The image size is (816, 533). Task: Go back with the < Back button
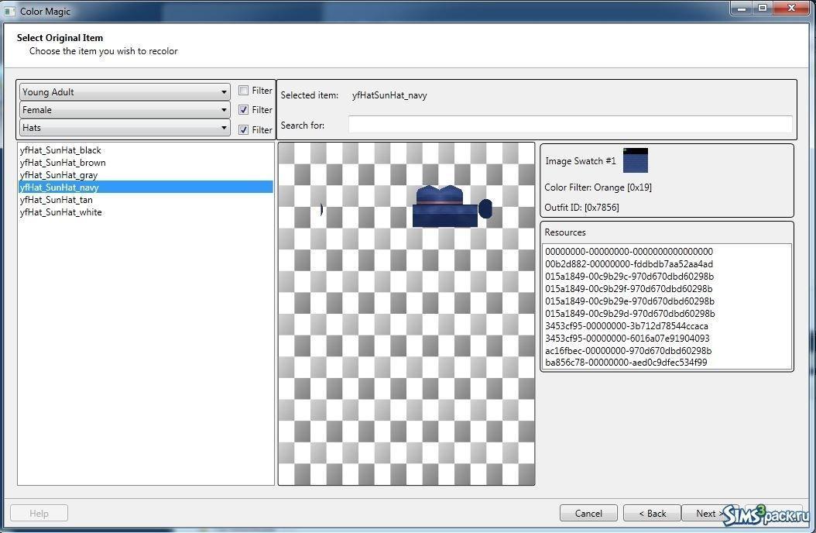[651, 513]
